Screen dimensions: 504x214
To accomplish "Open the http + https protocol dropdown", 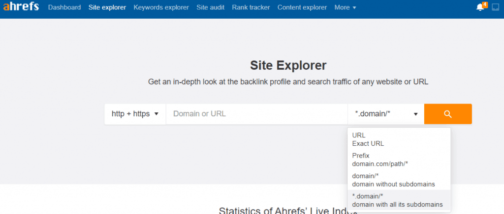I will (x=135, y=114).
